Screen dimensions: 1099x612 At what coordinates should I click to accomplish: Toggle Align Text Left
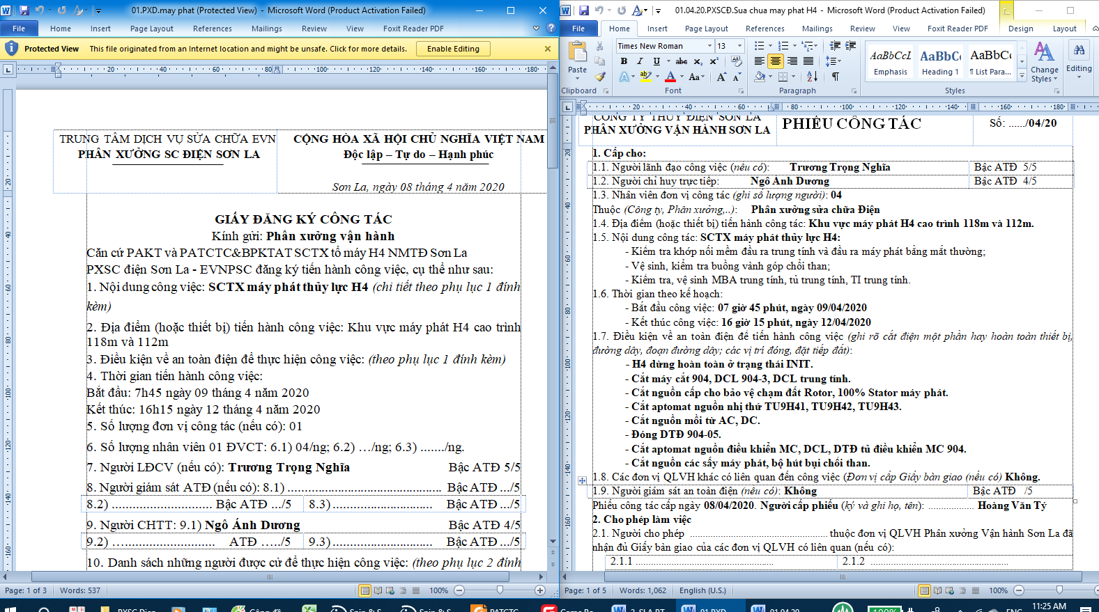[760, 61]
